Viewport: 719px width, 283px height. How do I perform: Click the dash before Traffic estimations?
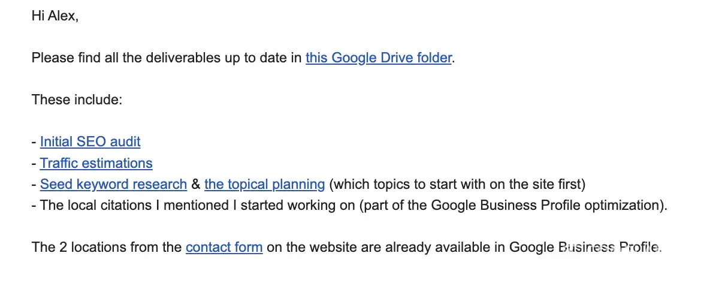[x=34, y=163]
